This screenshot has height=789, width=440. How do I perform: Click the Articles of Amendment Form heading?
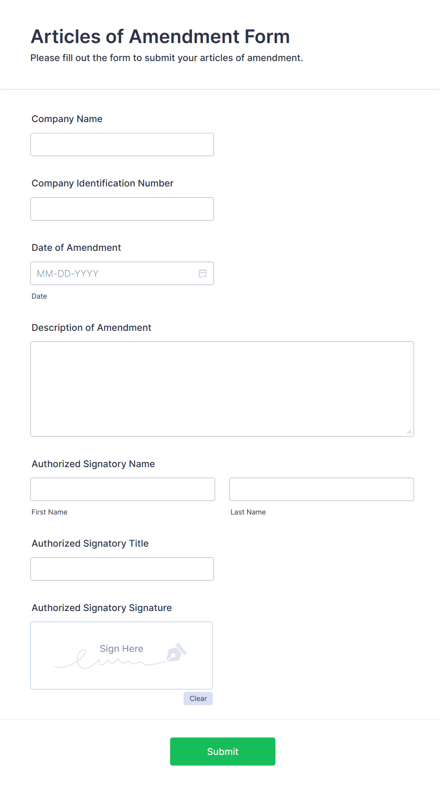160,36
